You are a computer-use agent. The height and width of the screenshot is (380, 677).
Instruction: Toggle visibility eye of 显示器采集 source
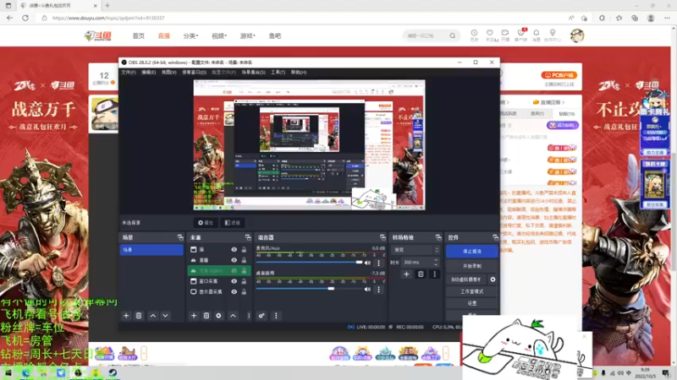(x=234, y=291)
